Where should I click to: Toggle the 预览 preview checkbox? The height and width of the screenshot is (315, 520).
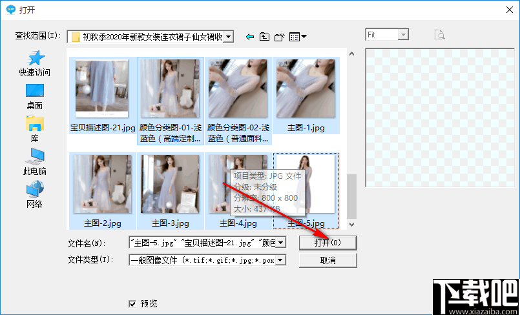132,304
